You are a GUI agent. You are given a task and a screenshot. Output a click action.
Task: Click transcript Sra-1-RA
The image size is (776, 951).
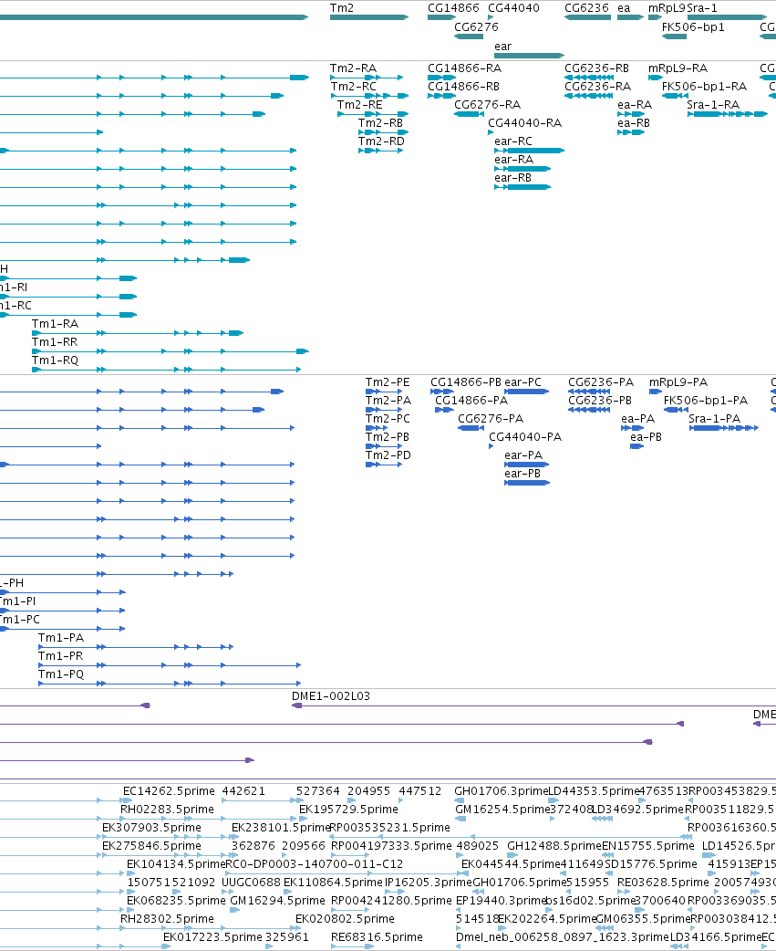pyautogui.click(x=727, y=114)
